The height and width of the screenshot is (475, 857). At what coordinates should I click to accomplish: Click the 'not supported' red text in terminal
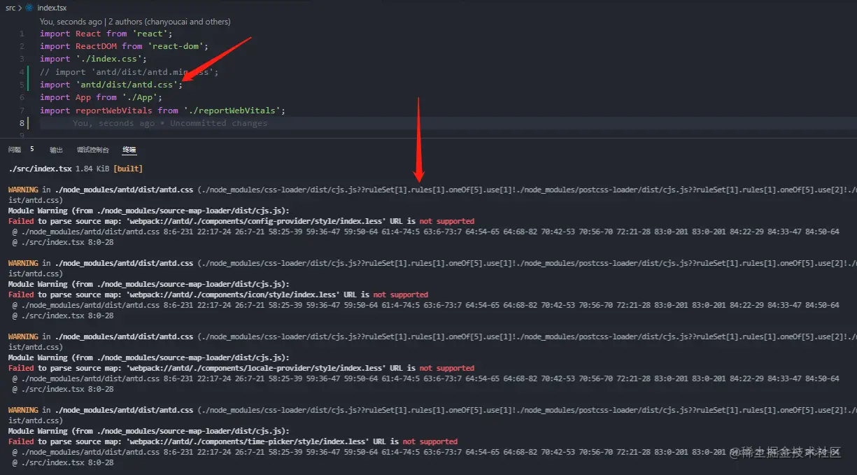click(446, 220)
